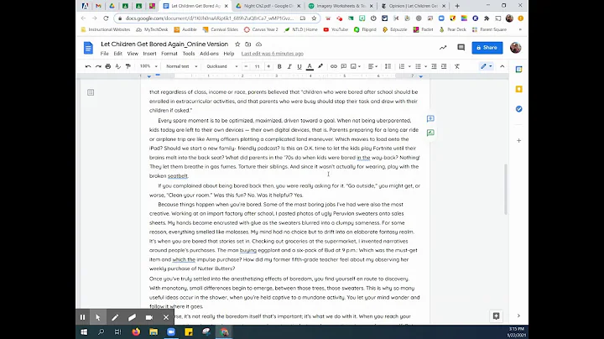Open line spacing options

point(388,66)
